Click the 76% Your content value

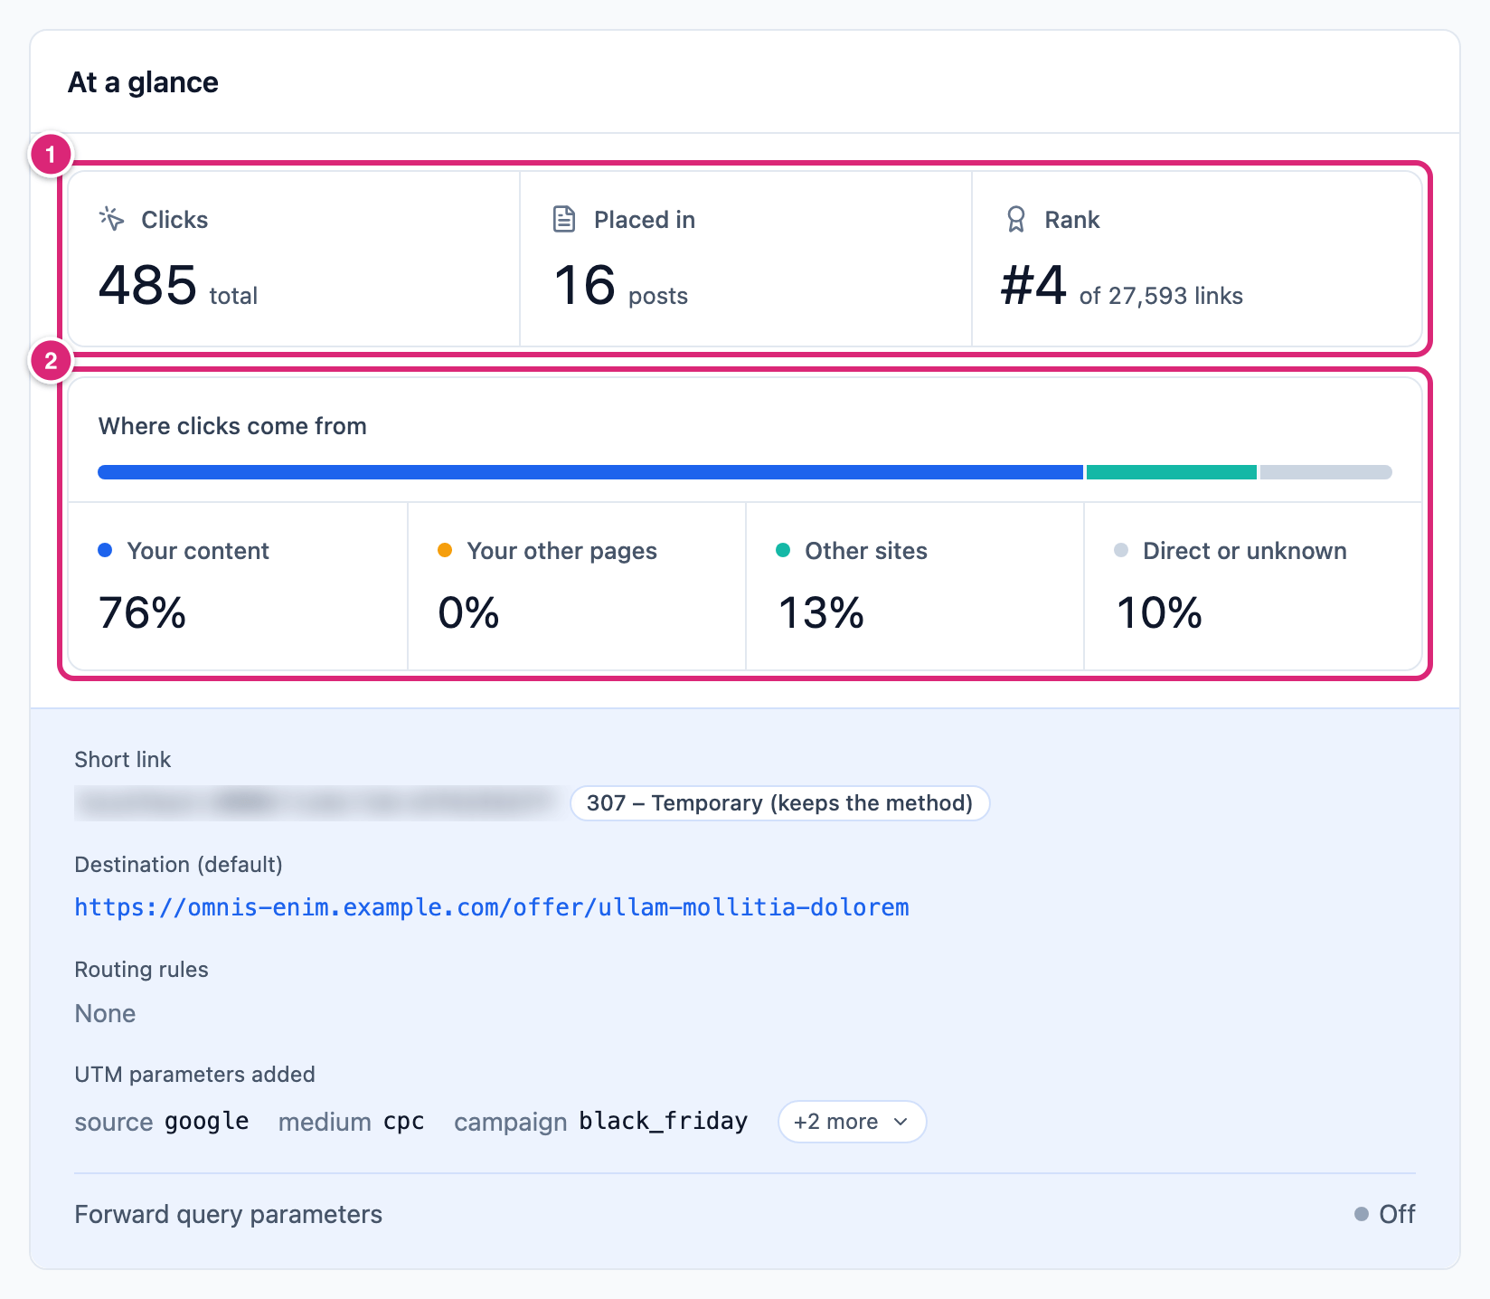coord(143,612)
